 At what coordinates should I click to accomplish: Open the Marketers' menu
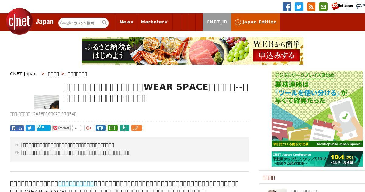[155, 22]
